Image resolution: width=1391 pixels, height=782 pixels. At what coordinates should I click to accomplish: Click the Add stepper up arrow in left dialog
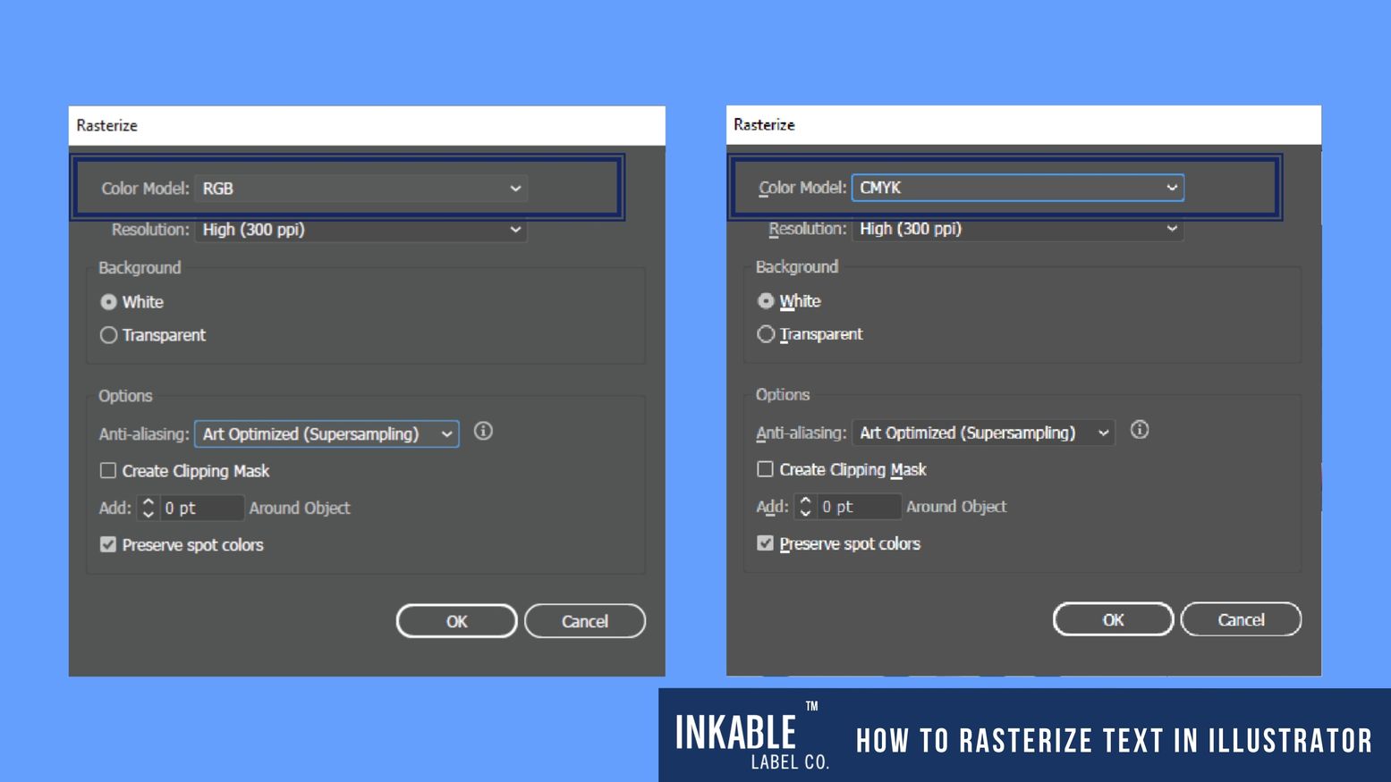coord(147,502)
